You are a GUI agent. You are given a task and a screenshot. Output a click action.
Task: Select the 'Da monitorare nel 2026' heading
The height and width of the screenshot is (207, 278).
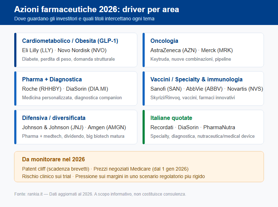[53, 160]
